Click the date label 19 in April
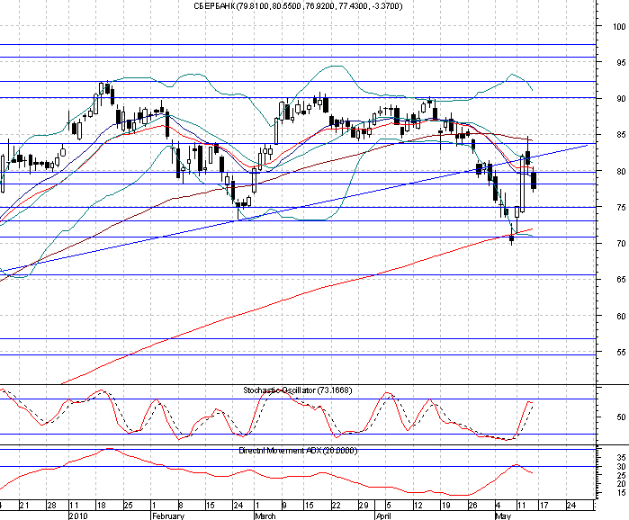The height and width of the screenshot is (520, 629). click(445, 506)
